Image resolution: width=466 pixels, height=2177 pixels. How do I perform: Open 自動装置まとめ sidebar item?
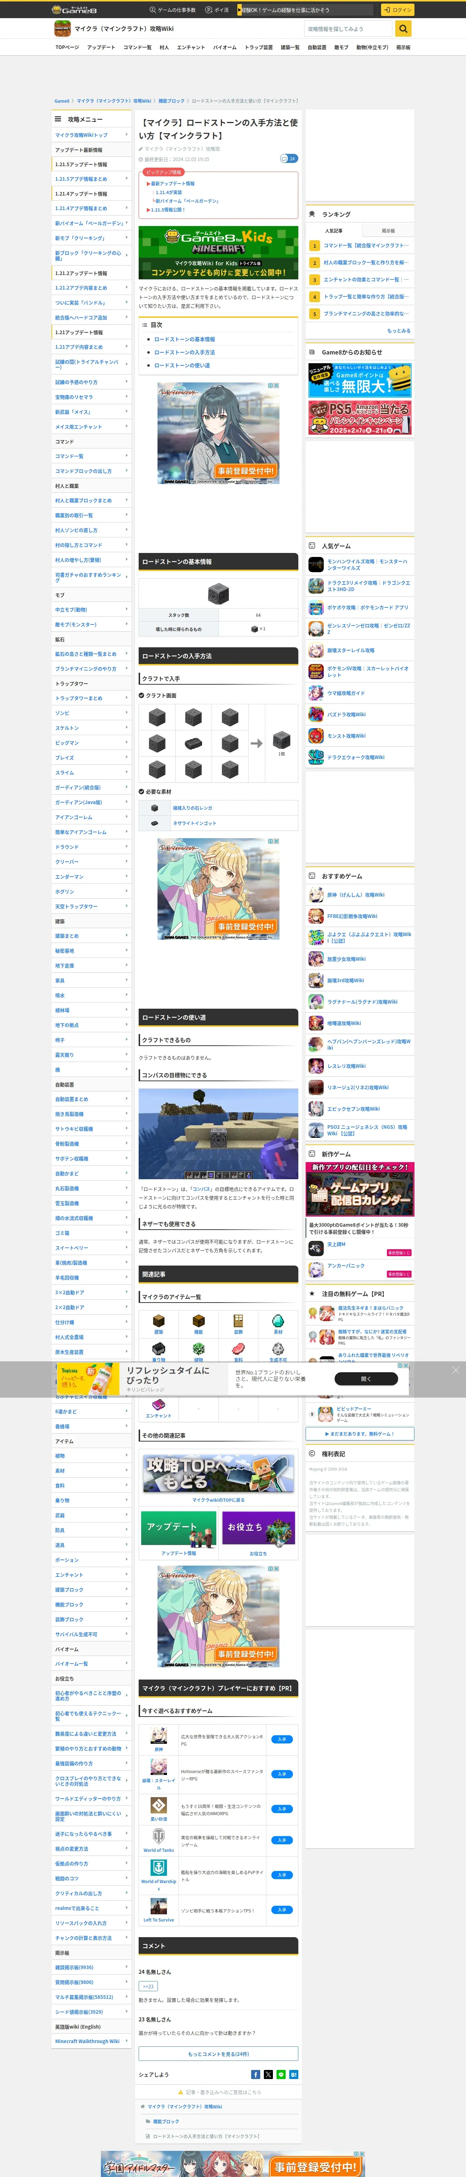[x=91, y=1099]
